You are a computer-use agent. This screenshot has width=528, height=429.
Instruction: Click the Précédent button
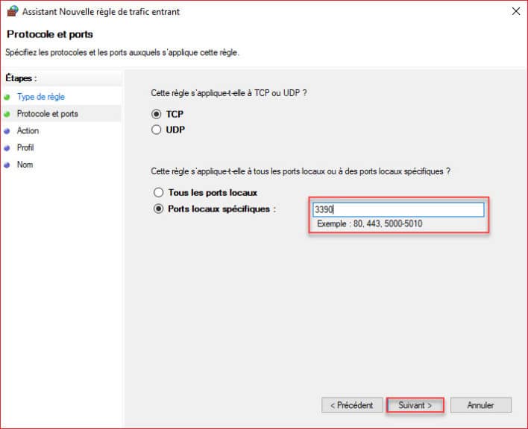[x=352, y=405]
